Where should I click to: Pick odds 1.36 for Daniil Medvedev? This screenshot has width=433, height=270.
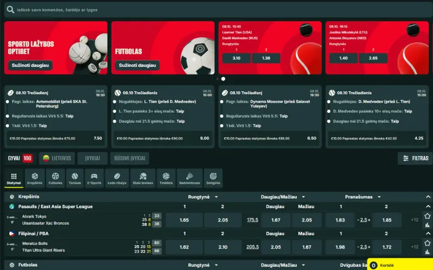tap(266, 58)
